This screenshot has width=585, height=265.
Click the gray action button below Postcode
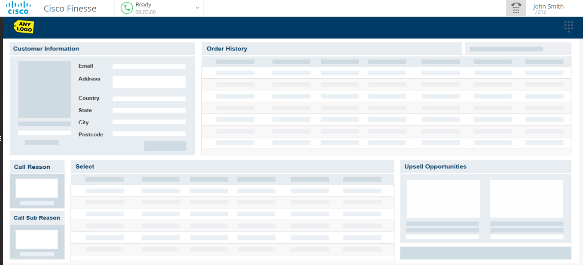coord(165,146)
